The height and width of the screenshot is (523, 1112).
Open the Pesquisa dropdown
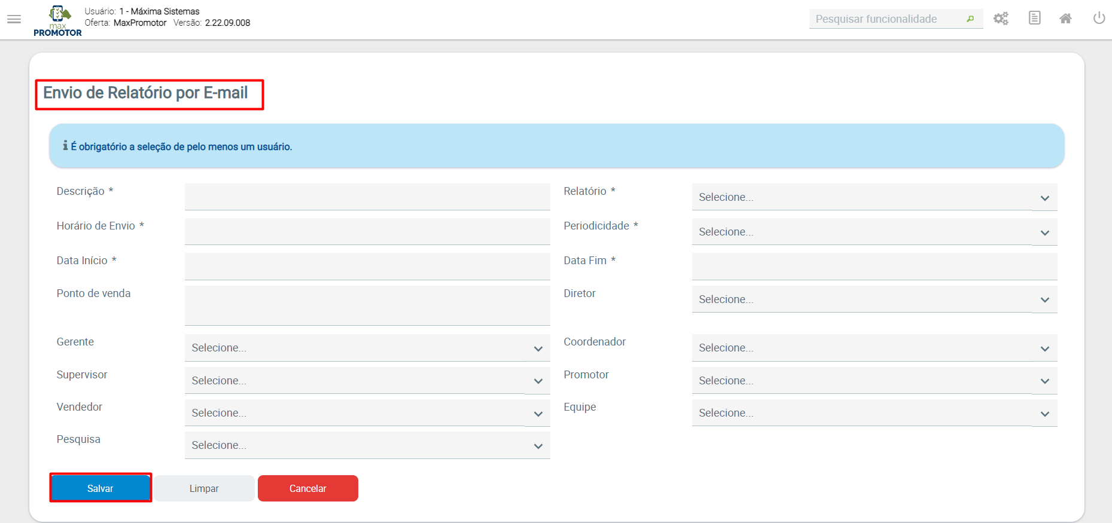click(x=367, y=445)
